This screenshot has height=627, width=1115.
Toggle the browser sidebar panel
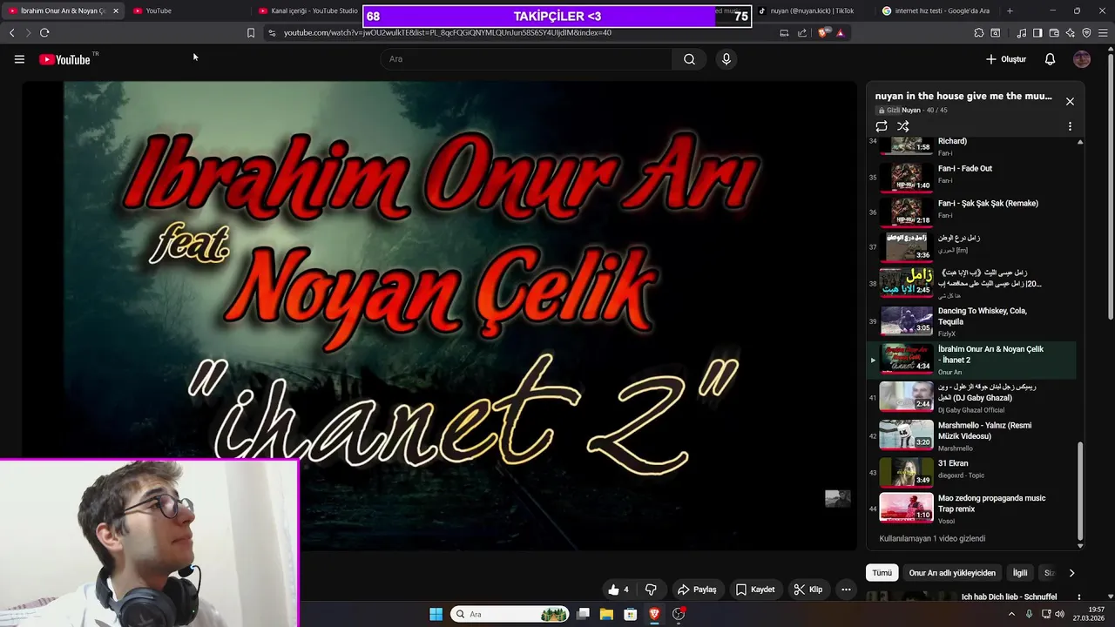coord(1037,32)
